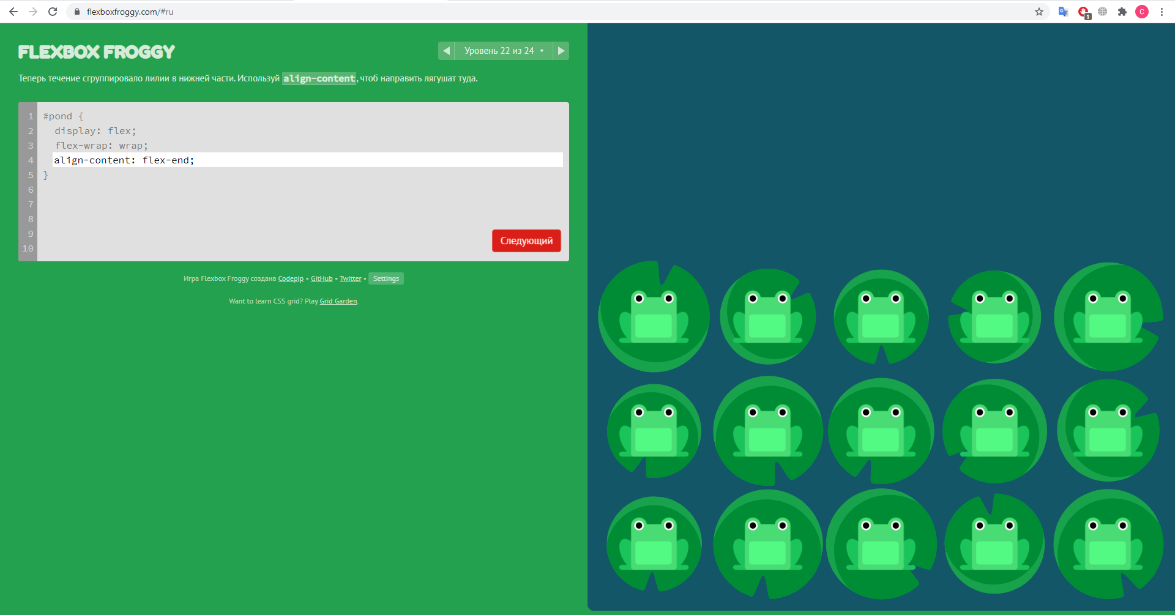Click the frog in middle row, second column
The height and width of the screenshot is (615, 1175).
[x=767, y=431]
